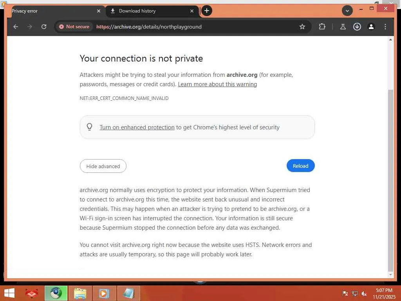Click Turn on enhanced protection link
The image size is (401, 301).
(x=137, y=127)
